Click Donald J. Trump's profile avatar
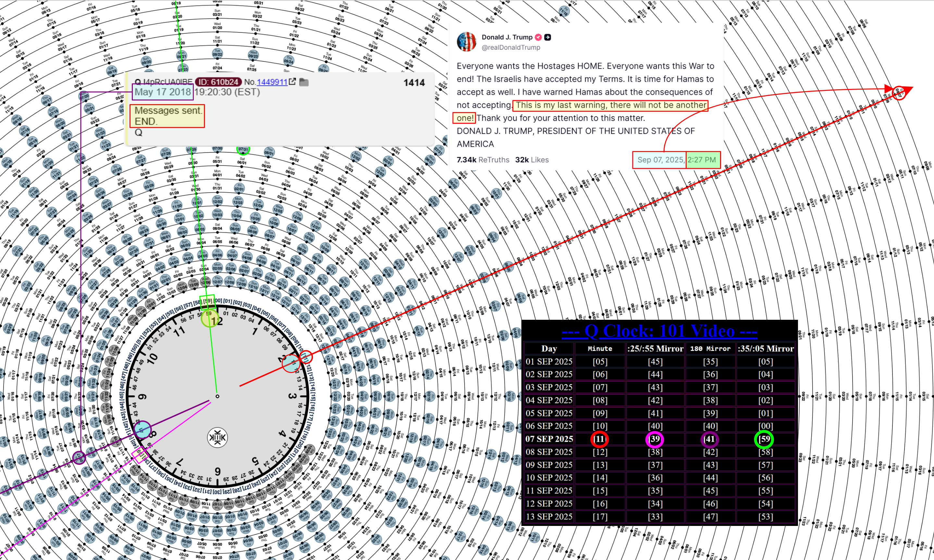934x560 pixels. (467, 42)
